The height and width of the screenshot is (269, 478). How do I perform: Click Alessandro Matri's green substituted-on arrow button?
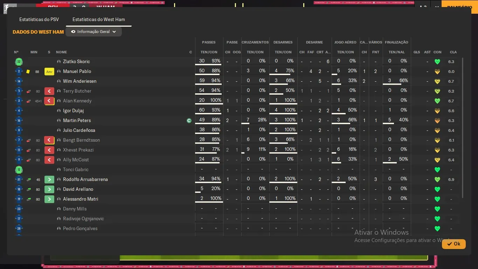pos(49,199)
